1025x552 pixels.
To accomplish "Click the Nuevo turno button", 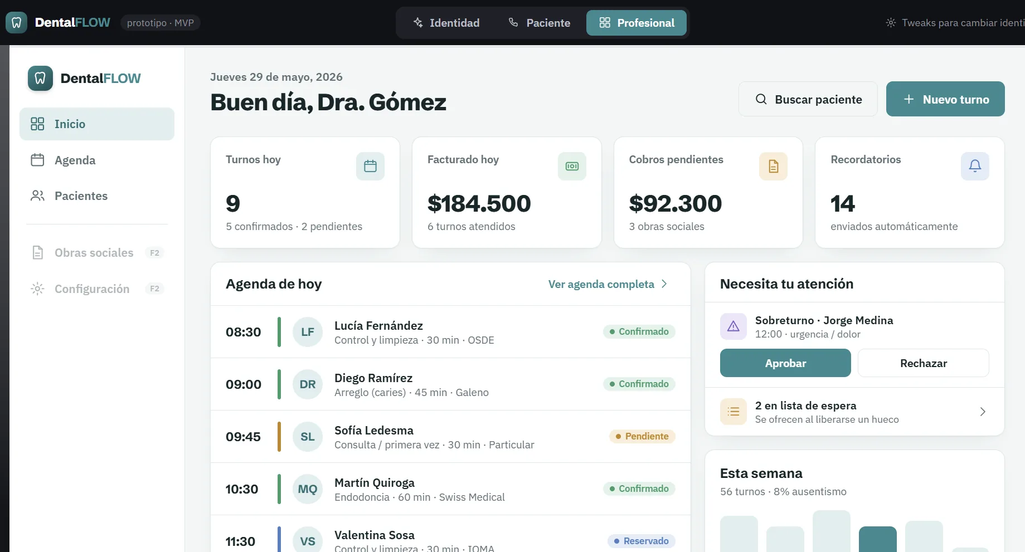I will tap(945, 99).
